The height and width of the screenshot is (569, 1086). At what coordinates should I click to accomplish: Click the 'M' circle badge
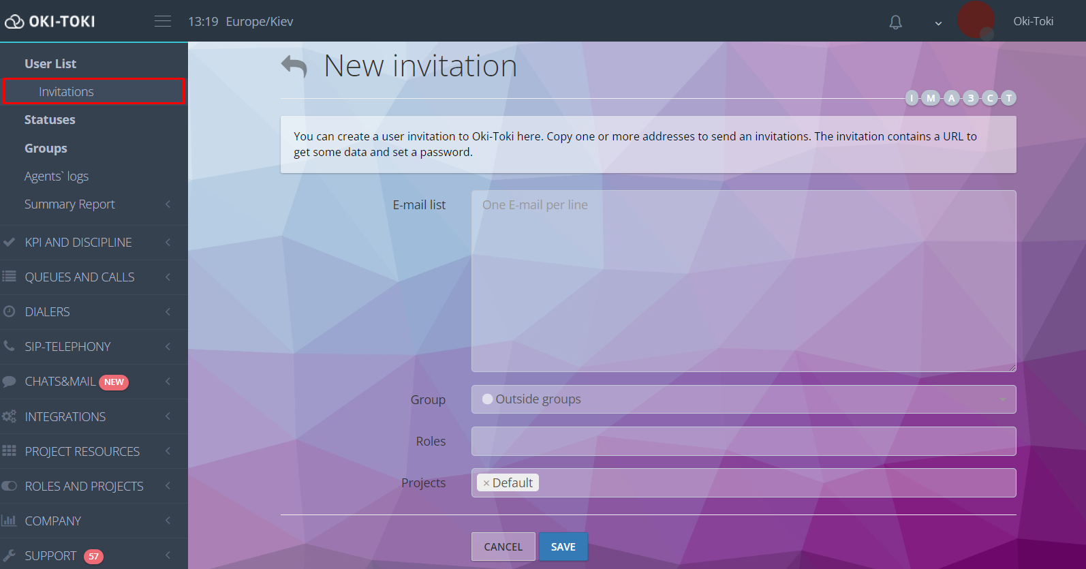[931, 98]
